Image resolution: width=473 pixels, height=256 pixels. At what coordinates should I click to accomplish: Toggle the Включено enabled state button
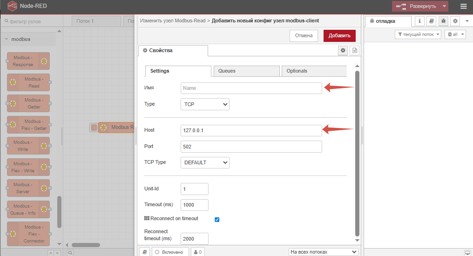170,252
